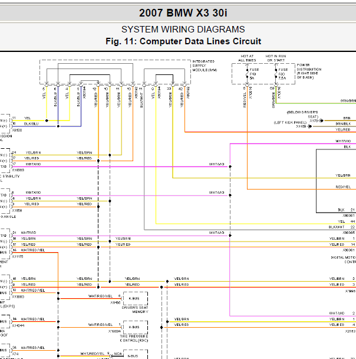Select "YEL/BRN" label at pin 24
Image resolution: width=356 pixels, height=359 pixels.
click(x=33, y=153)
